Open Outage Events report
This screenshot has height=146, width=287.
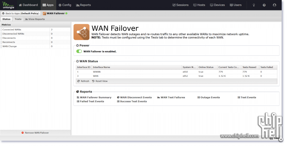point(209,97)
